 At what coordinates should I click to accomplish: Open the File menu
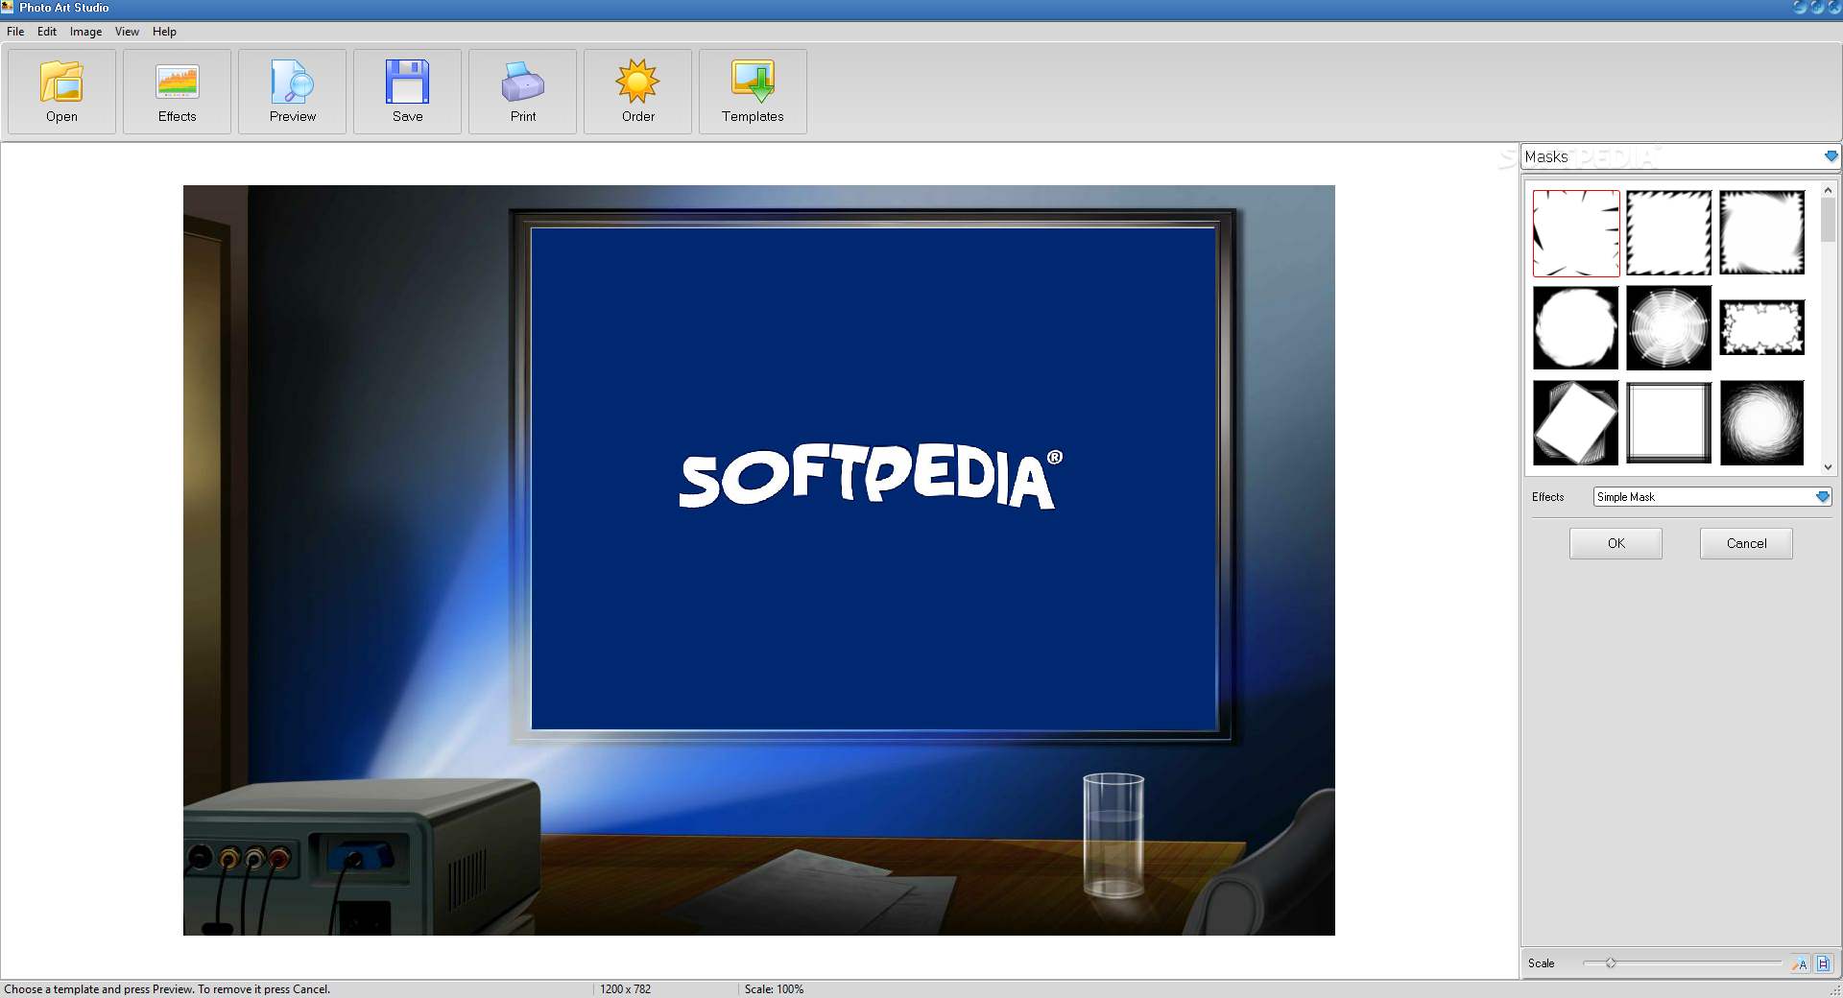15,32
